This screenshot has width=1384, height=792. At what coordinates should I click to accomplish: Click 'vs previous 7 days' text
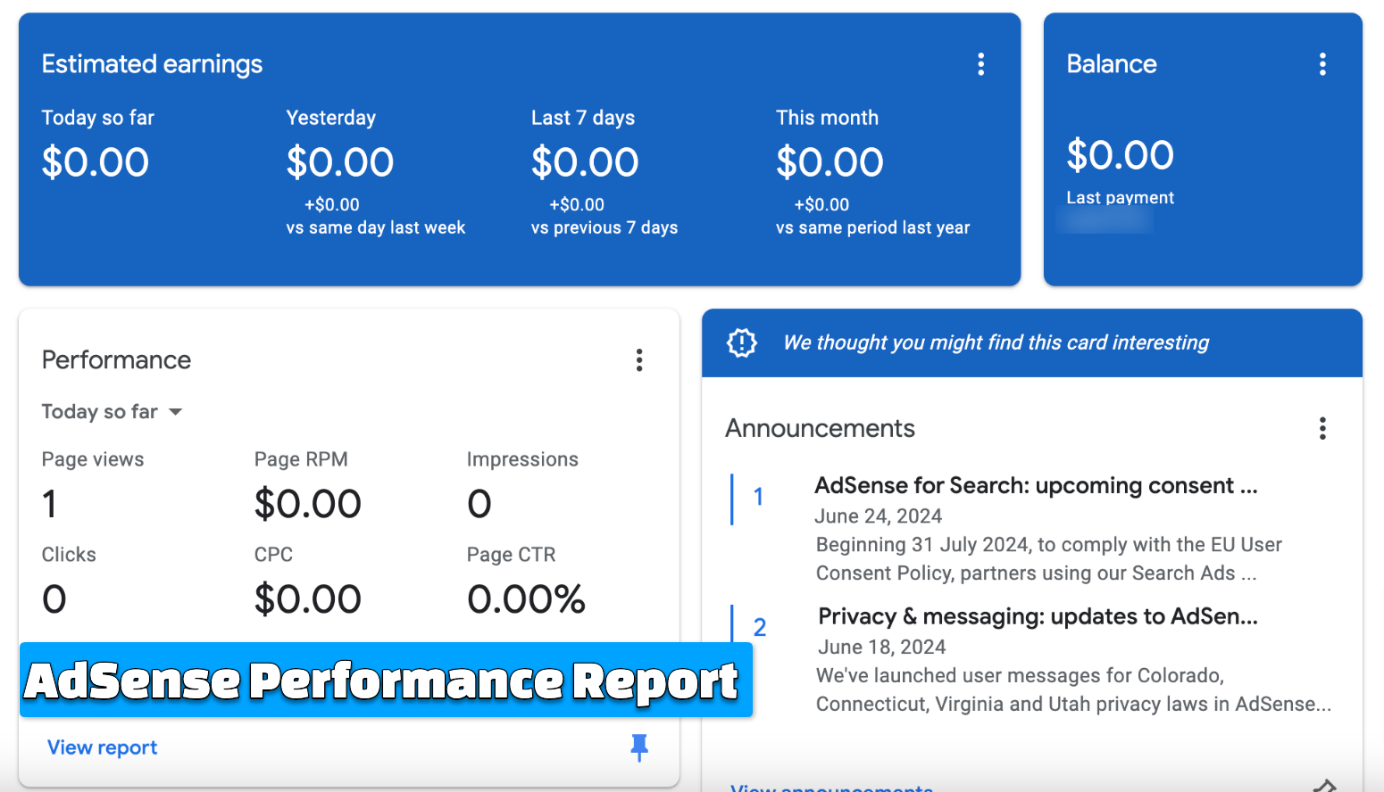(604, 227)
